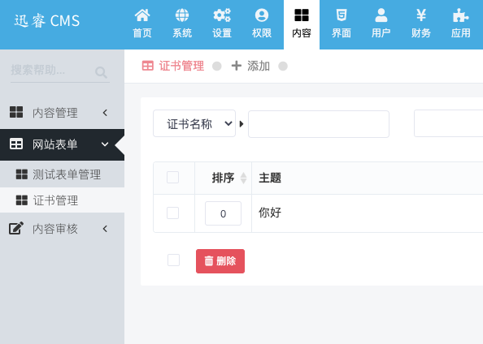The image size is (483, 344).
Task: Tick the checkbox for row 你好
Action: pyautogui.click(x=173, y=213)
